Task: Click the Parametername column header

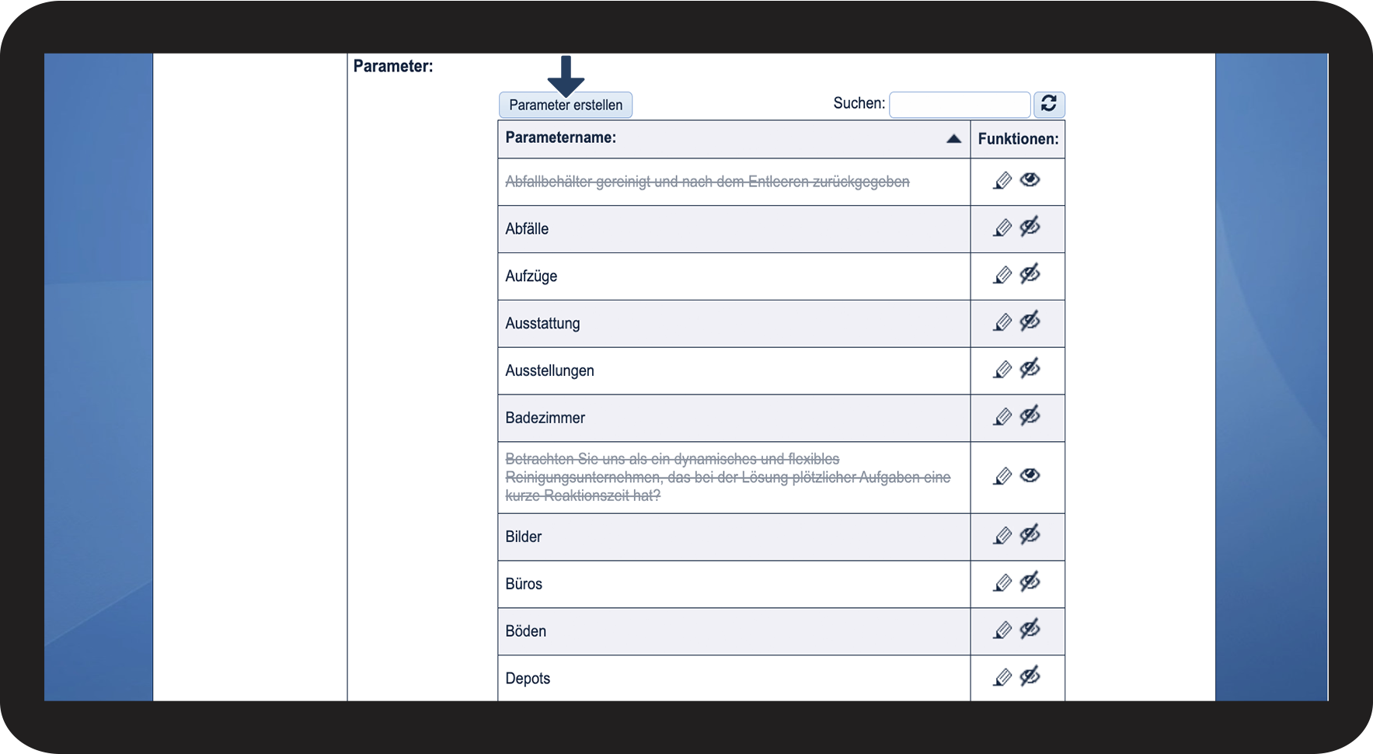Action: pos(560,138)
